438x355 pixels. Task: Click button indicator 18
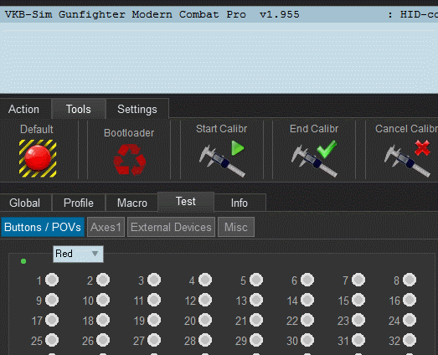click(x=103, y=320)
